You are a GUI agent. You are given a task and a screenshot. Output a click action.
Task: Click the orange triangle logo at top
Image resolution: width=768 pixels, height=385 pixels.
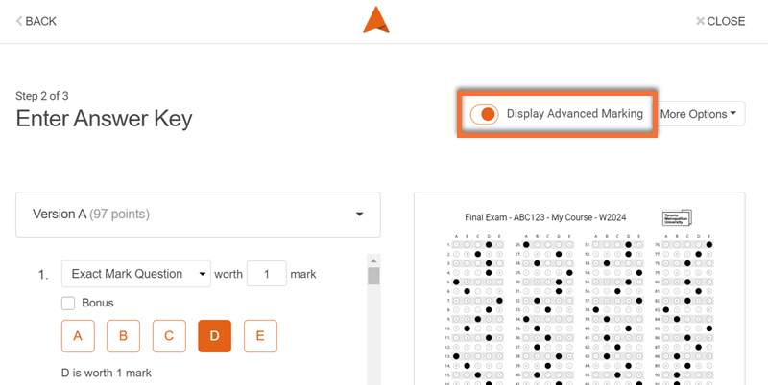376,20
